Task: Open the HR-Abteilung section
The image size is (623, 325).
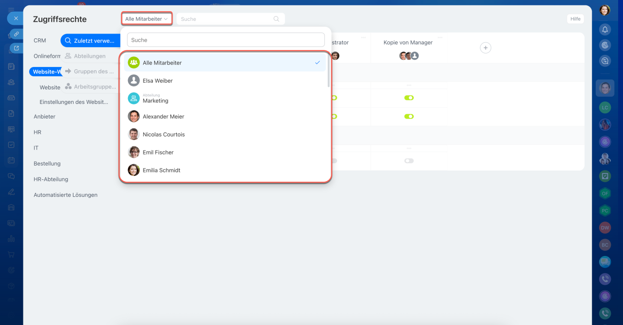Action: point(51,179)
